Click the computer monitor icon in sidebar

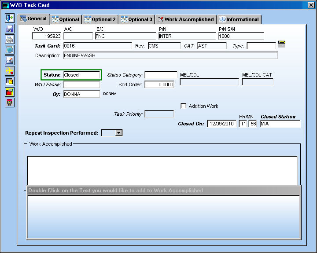[x=10, y=50]
